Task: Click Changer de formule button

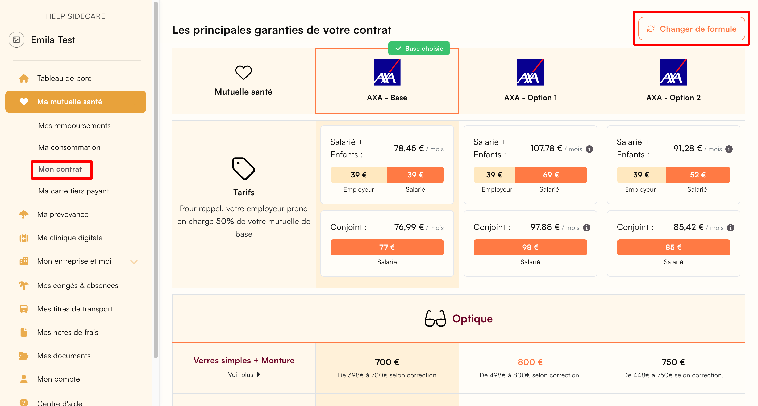Action: (692, 29)
